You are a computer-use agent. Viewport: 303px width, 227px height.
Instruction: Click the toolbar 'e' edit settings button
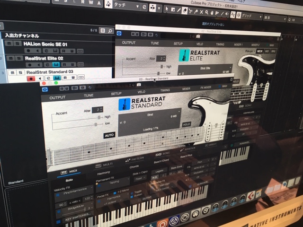(144, 7)
